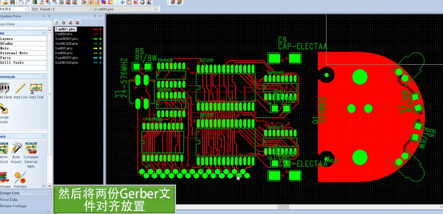This screenshot has height=214, width=443.
Task: Open Layers in the Data list
Action: coord(23,39)
